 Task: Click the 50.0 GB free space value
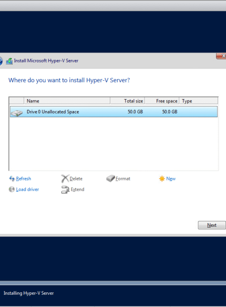[169, 111]
